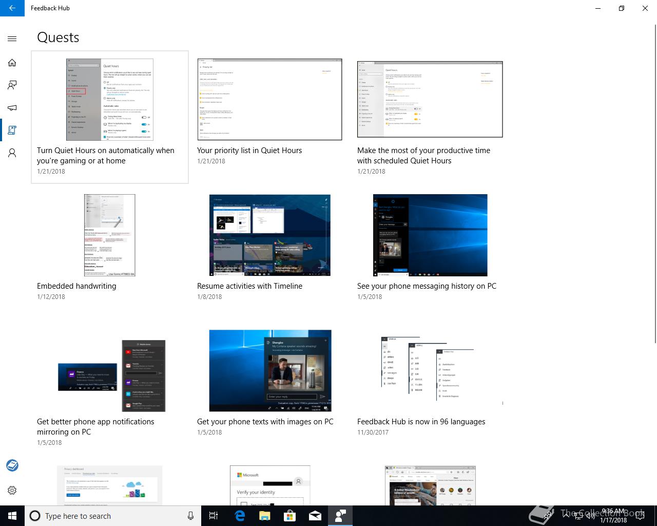This screenshot has height=526, width=657.
Task: Select the Quests sidebar icon
Action: coord(12,130)
